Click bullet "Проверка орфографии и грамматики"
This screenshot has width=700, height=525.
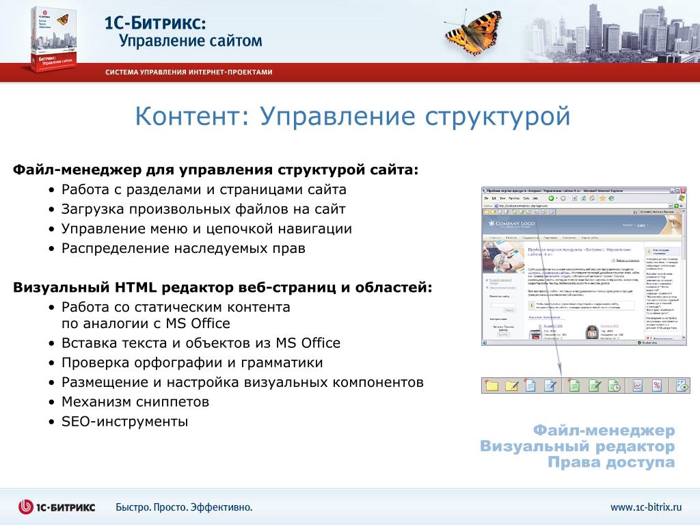point(192,363)
